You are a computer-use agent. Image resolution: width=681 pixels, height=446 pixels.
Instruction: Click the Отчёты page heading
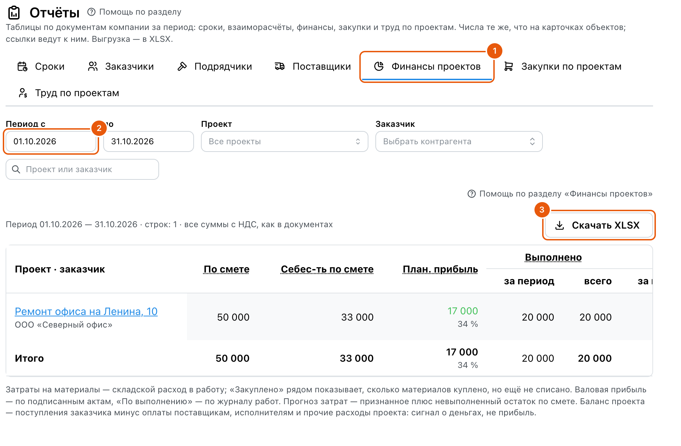tap(55, 13)
